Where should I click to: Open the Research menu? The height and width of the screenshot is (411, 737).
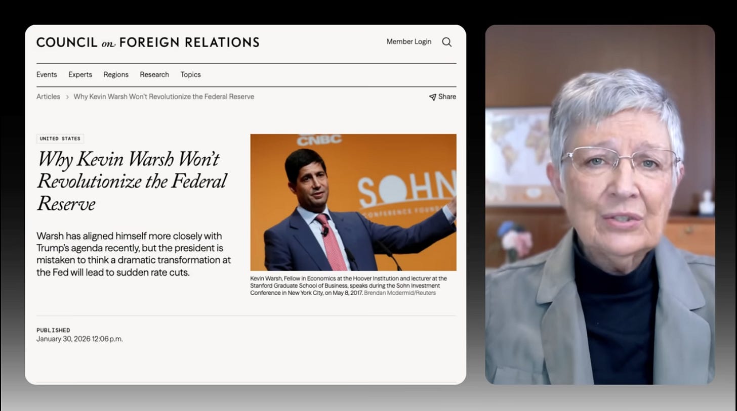(154, 74)
